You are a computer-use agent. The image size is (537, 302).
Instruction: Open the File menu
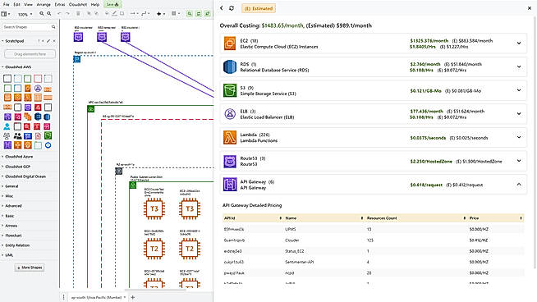pos(7,4)
